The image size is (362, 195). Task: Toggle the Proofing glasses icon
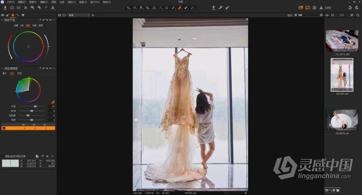pos(328,8)
